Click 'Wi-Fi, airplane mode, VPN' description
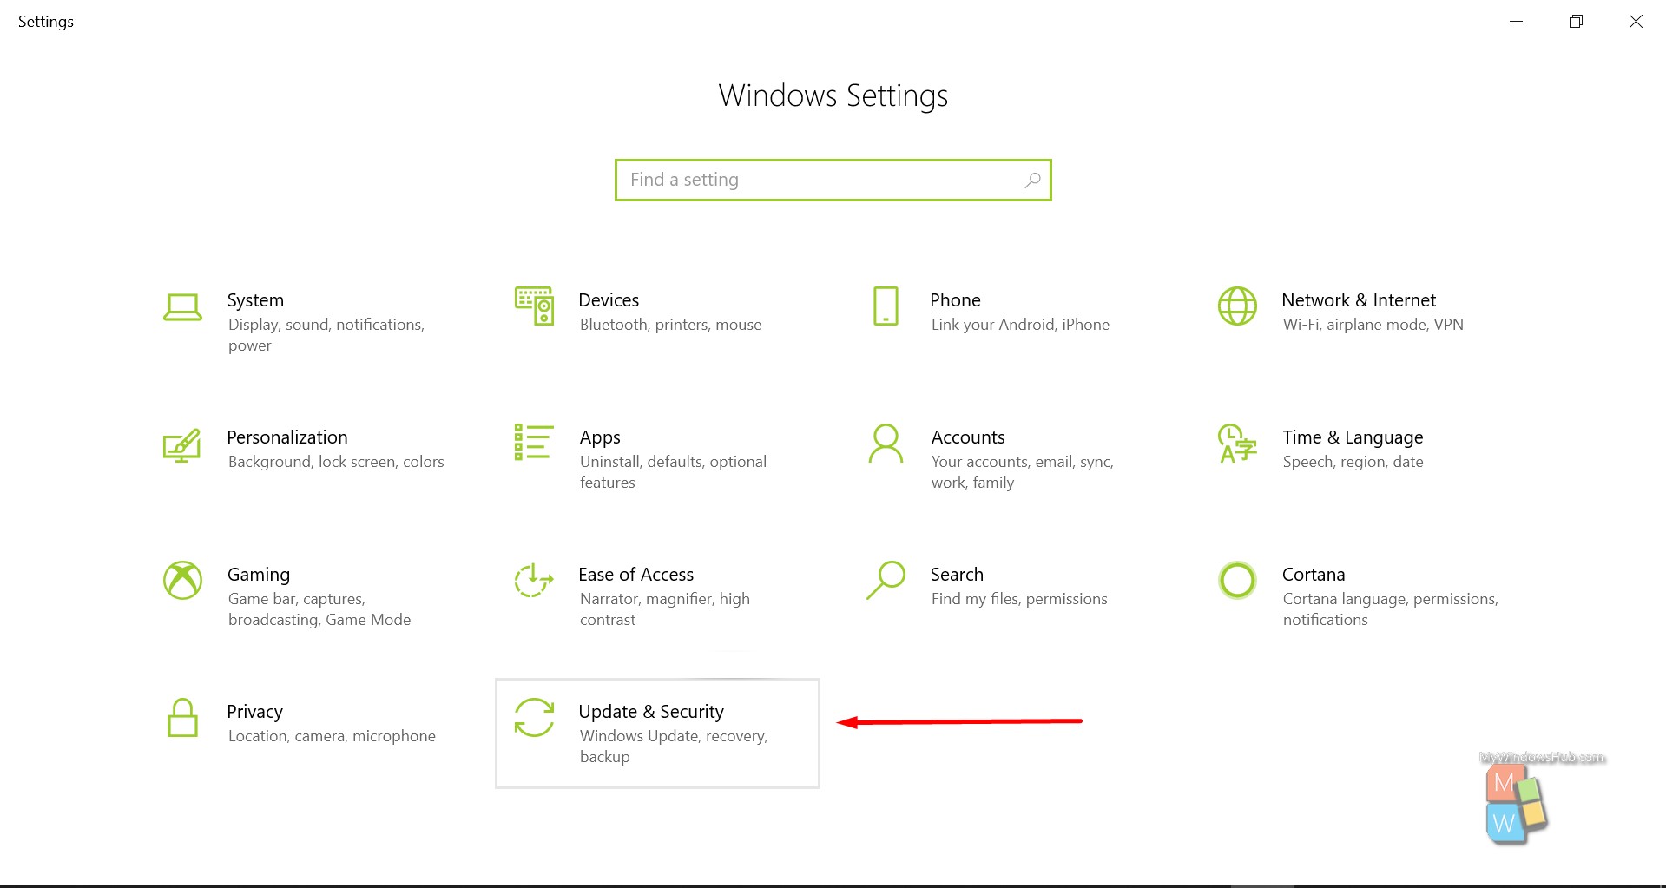Image resolution: width=1666 pixels, height=888 pixels. click(x=1373, y=325)
